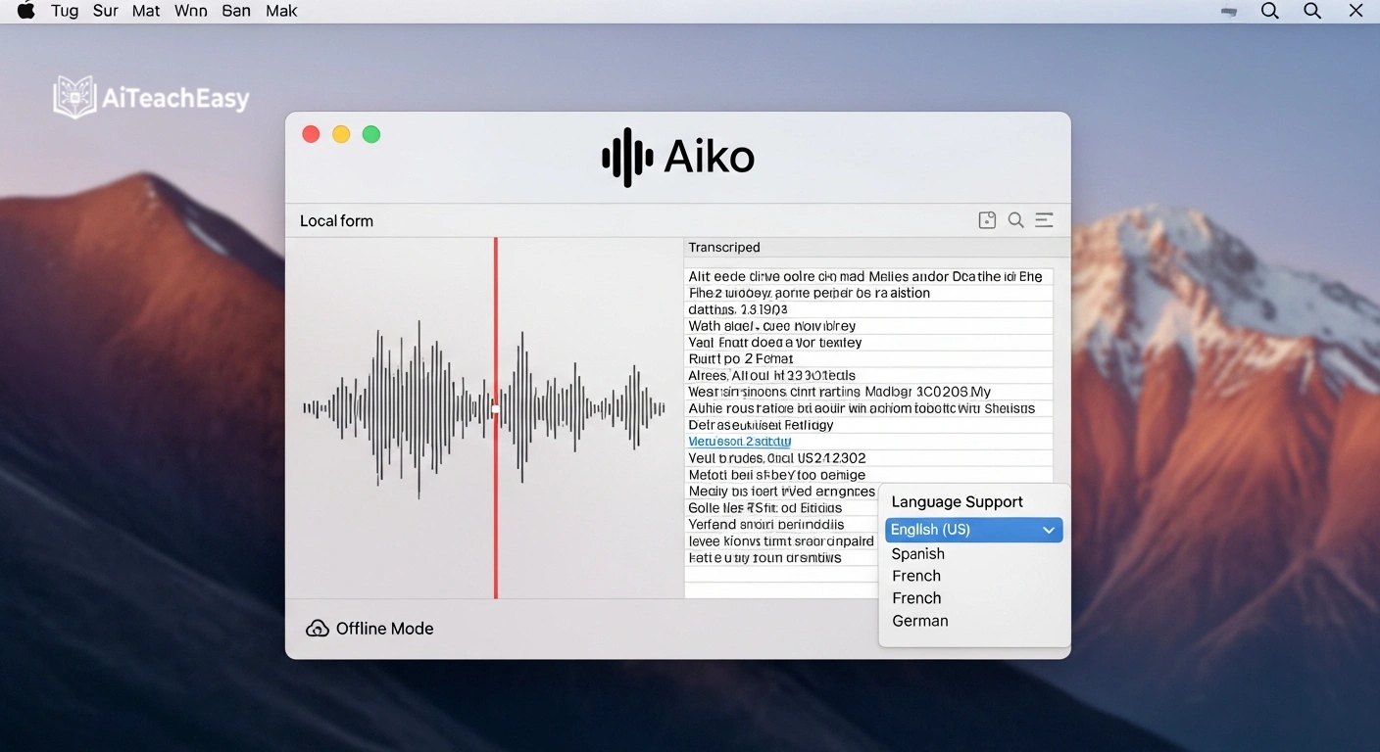Click the Offline Mode label
This screenshot has height=752, width=1380.
pyautogui.click(x=384, y=629)
